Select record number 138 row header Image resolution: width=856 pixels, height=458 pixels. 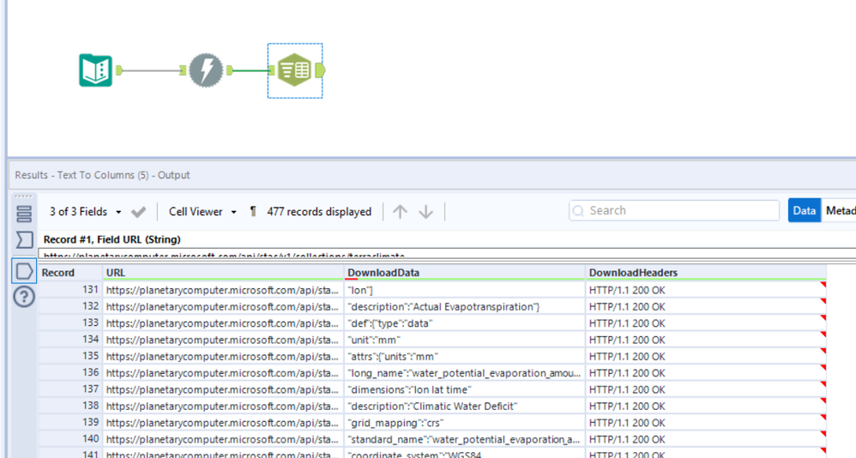point(70,407)
